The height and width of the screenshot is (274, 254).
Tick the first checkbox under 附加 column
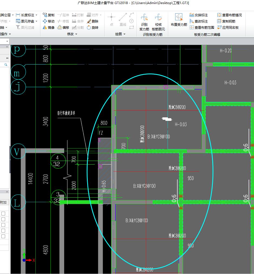pyautogui.click(x=3, y=214)
